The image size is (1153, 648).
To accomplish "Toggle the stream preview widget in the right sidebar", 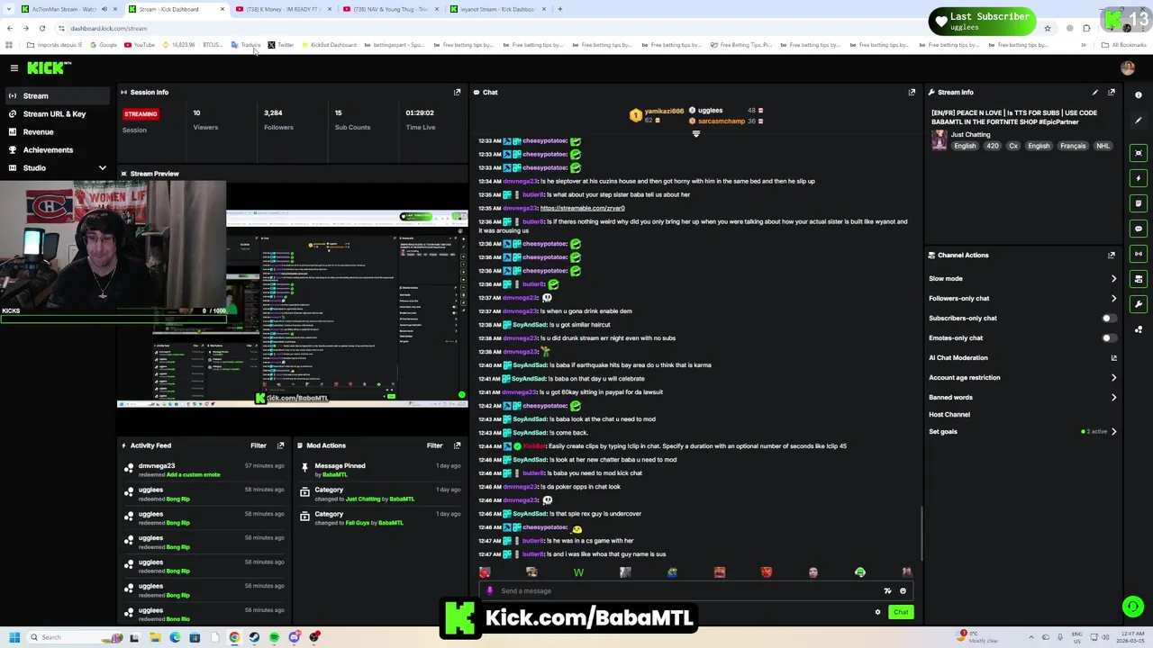I will pyautogui.click(x=1139, y=153).
